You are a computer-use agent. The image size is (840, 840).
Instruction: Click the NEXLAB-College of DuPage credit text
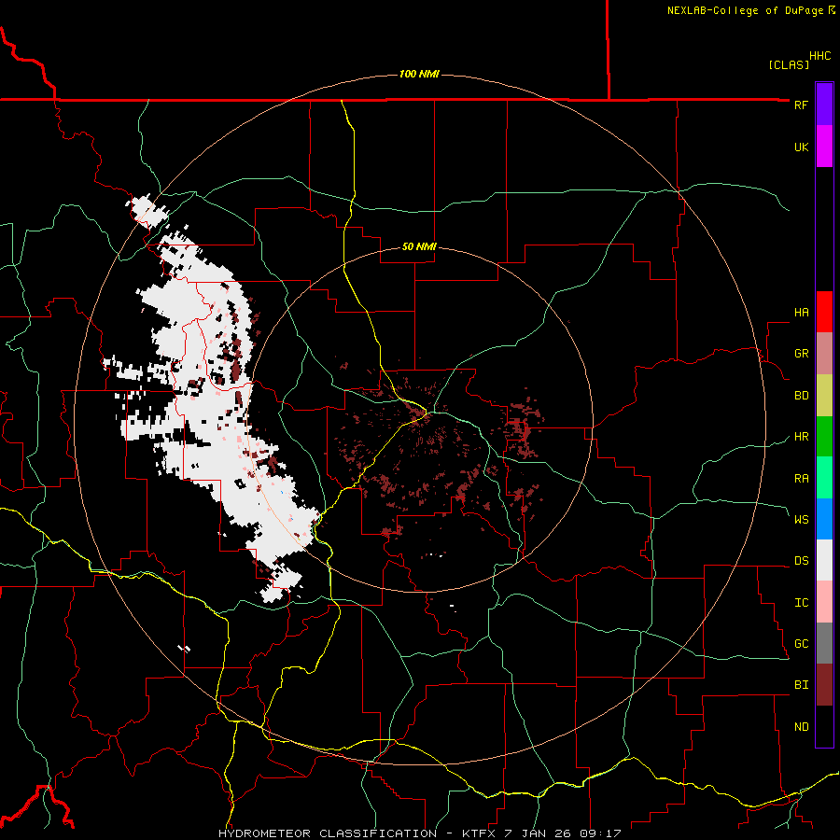pos(747,10)
